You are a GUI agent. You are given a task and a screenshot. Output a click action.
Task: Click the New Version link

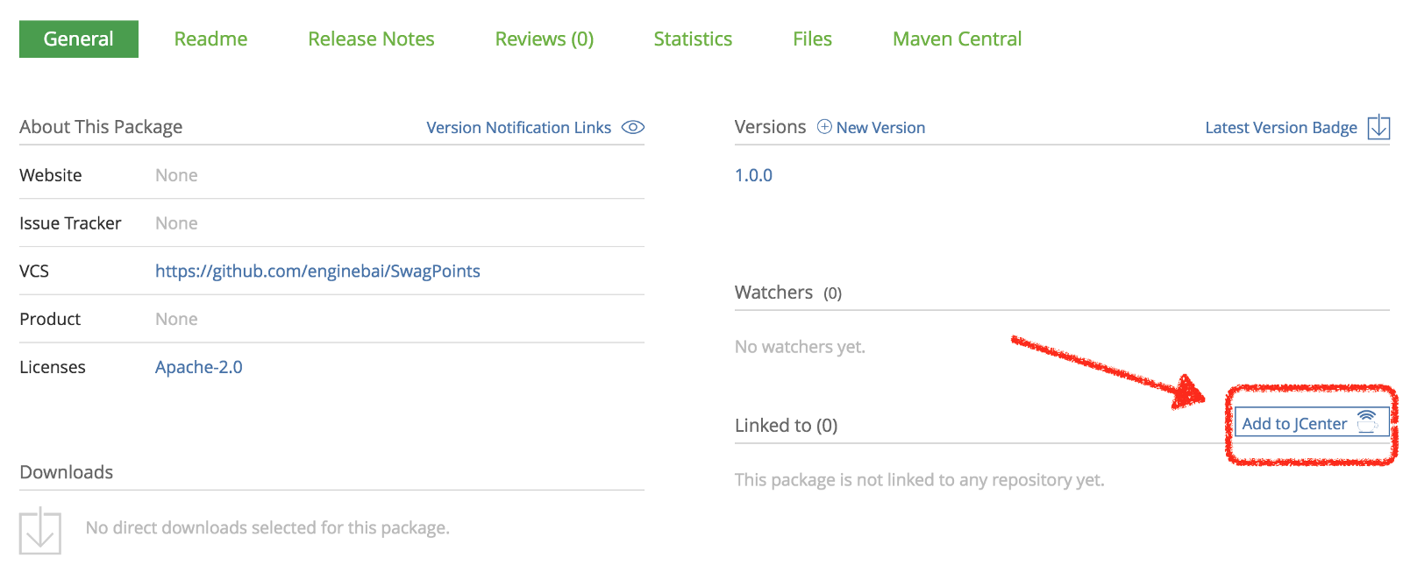coord(880,127)
